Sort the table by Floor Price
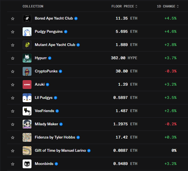This screenshot has width=188, height=171. coord(124,6)
